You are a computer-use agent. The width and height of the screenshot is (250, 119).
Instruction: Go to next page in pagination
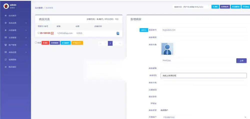pyautogui.click(x=115, y=43)
